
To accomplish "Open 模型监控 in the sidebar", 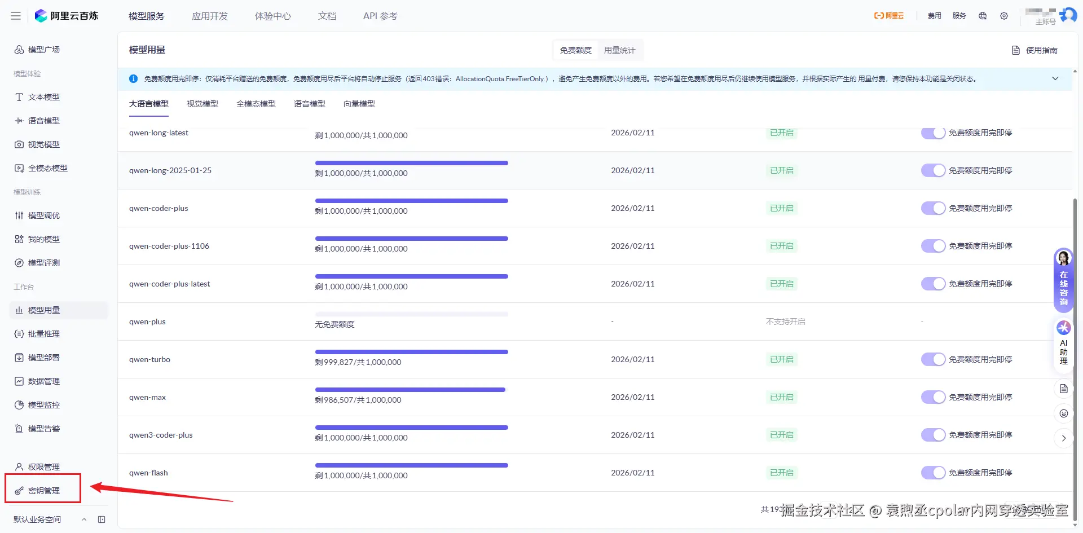I will tap(44, 405).
